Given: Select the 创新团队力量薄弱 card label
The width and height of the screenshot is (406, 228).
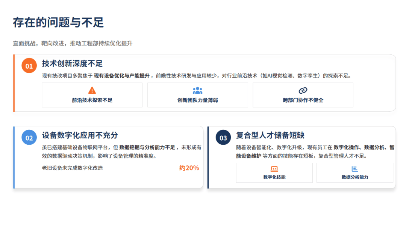Looking at the screenshot, I should (x=197, y=100).
